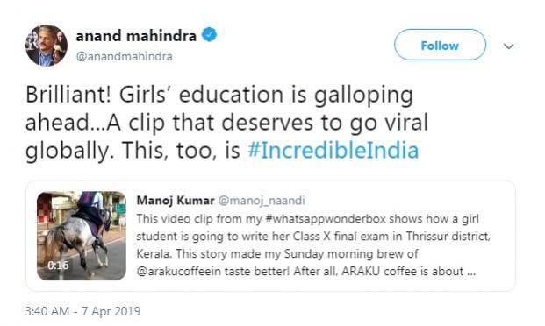The width and height of the screenshot is (545, 326).
Task: Open the @anandmahindra handle
Action: click(124, 56)
